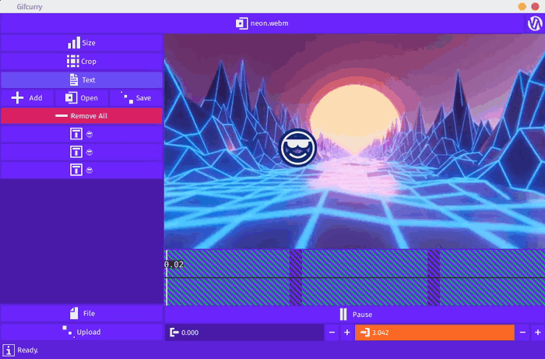This screenshot has width=545, height=359.
Task: Add a new text overlay
Action: pyautogui.click(x=27, y=98)
